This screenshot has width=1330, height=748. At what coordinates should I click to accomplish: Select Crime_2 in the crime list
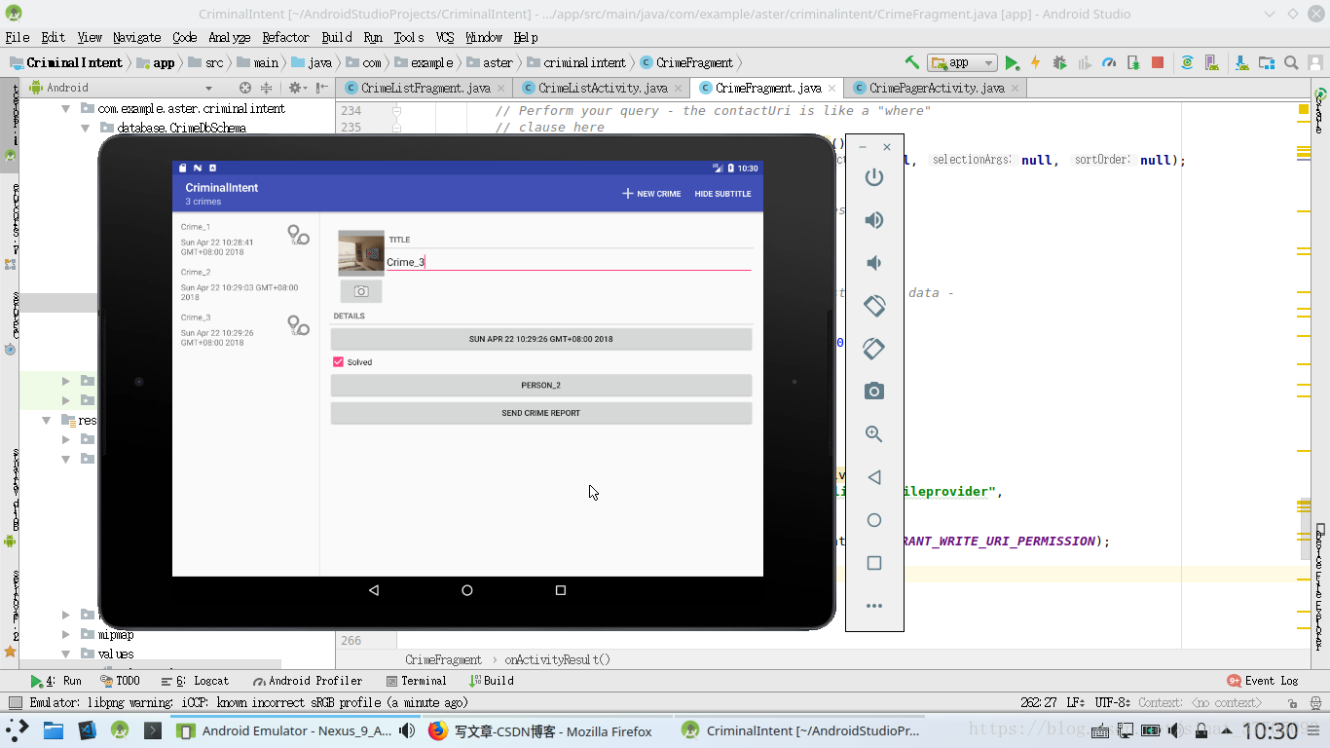pos(245,284)
